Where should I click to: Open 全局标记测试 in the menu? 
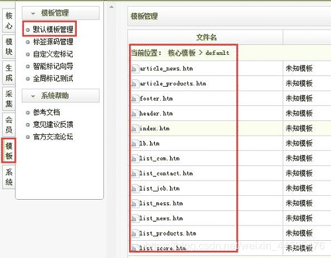[53, 79]
